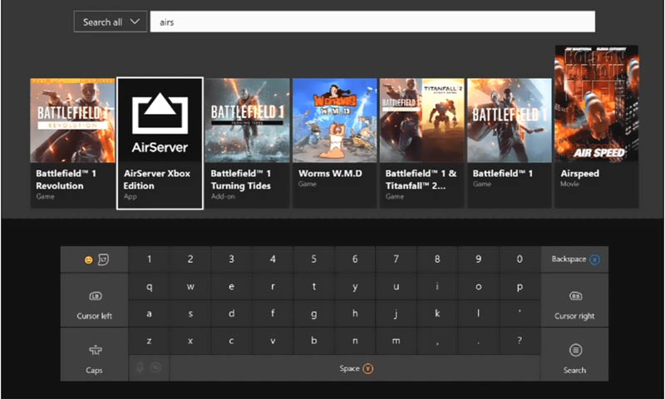Tap the number 7 key
Image resolution: width=665 pixels, height=399 pixels.
point(397,259)
